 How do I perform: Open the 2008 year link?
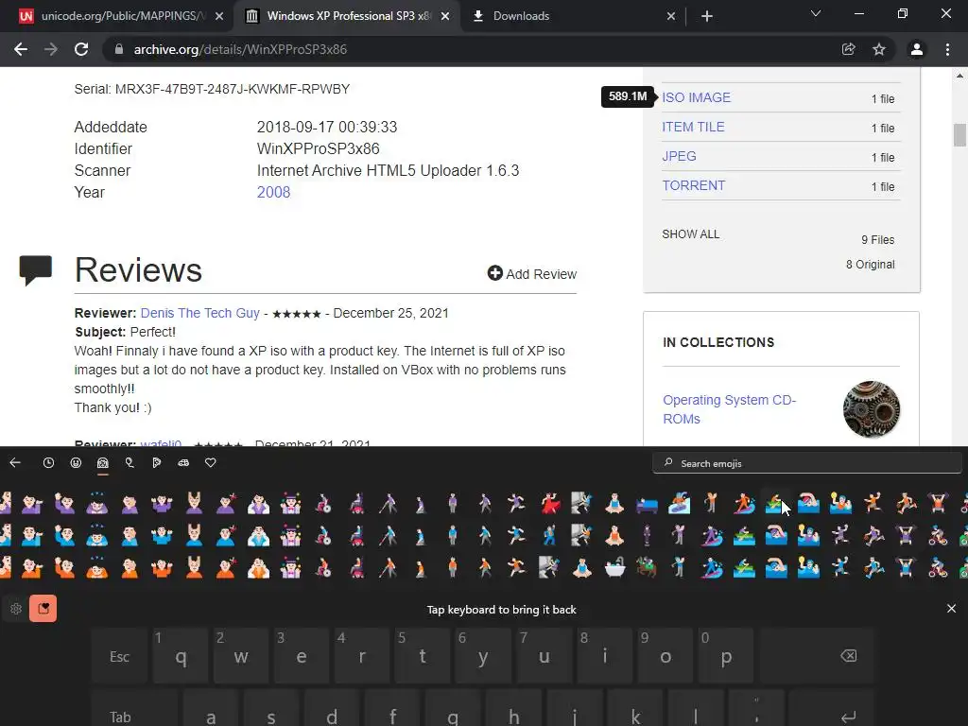(273, 192)
